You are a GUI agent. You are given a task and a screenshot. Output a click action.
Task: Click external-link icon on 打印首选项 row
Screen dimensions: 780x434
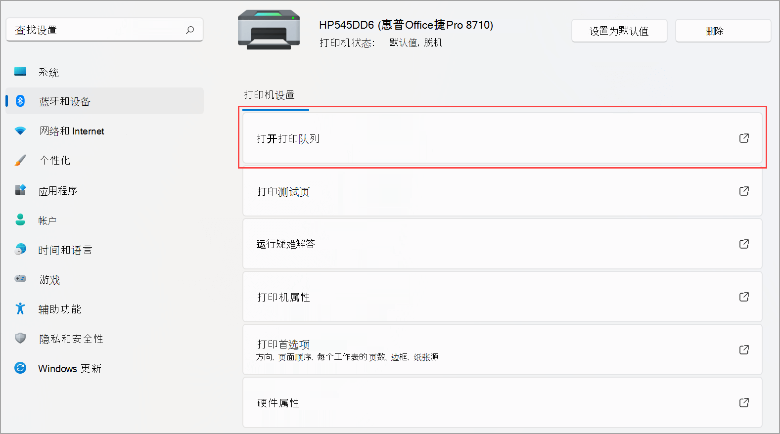pos(744,350)
